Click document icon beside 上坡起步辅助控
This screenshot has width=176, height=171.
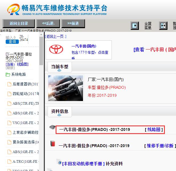click(x=9, y=133)
